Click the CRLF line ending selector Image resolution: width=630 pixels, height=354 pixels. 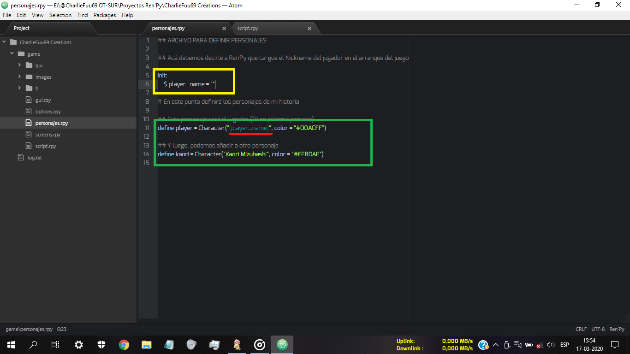pos(581,329)
